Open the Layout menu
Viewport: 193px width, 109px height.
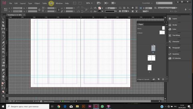[x=23, y=3]
